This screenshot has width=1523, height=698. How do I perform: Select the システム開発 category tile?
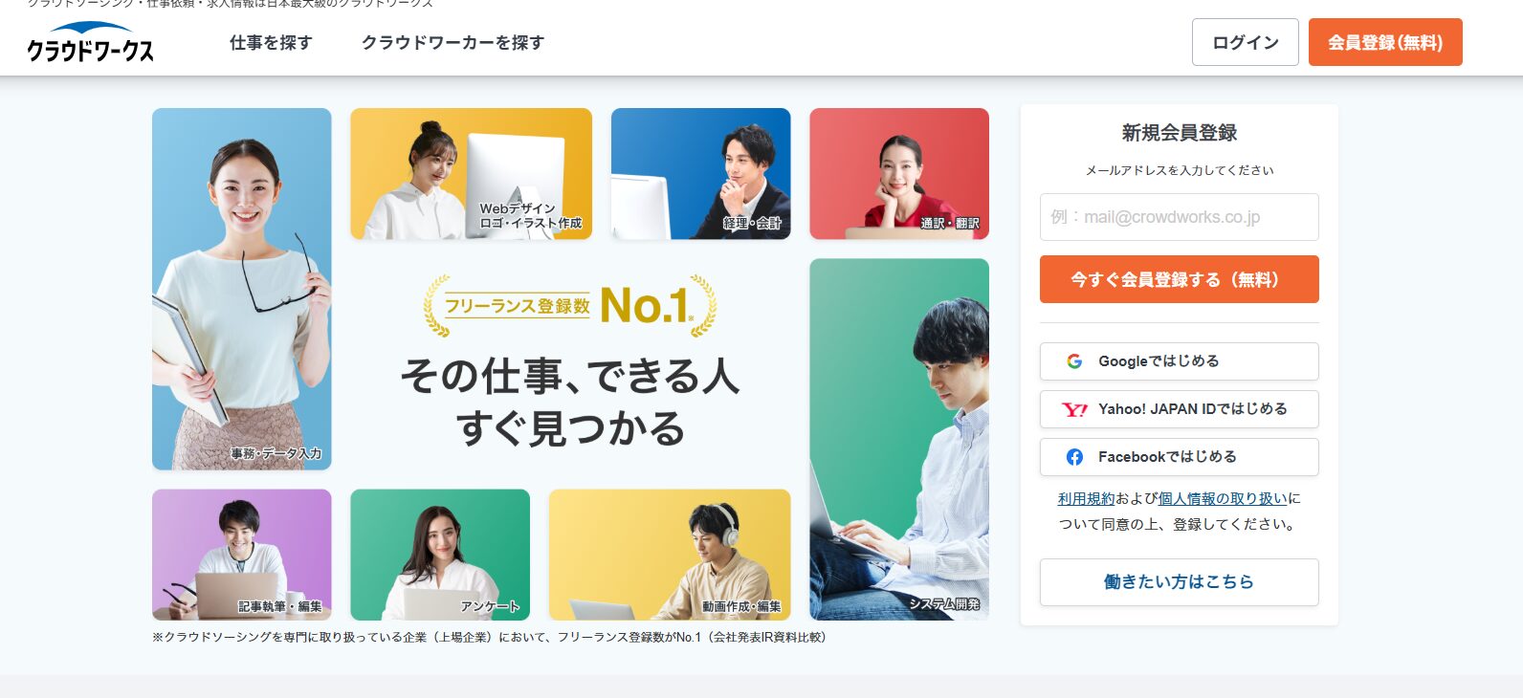click(899, 439)
